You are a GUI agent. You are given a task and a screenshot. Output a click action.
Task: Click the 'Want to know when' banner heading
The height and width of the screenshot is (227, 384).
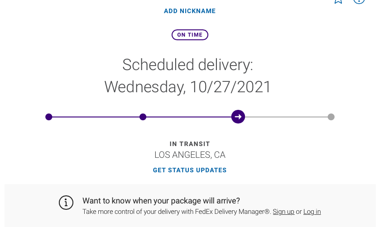[x=161, y=201]
